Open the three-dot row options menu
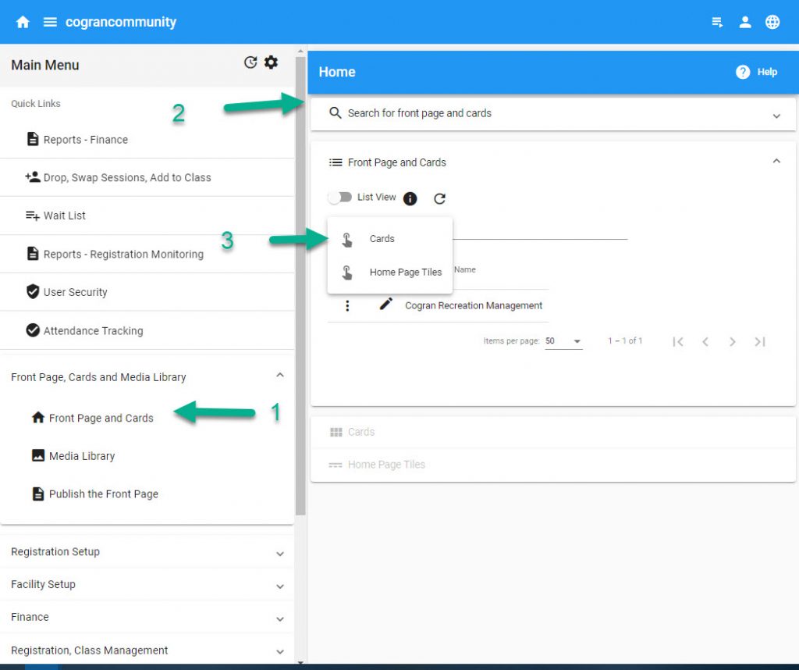 [347, 305]
